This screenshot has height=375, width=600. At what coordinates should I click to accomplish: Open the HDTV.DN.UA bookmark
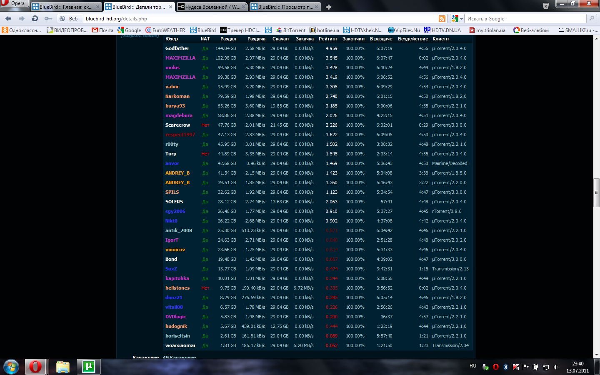(x=442, y=30)
